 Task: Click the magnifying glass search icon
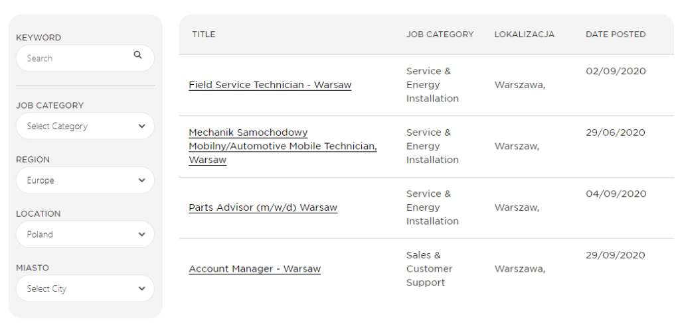(137, 55)
